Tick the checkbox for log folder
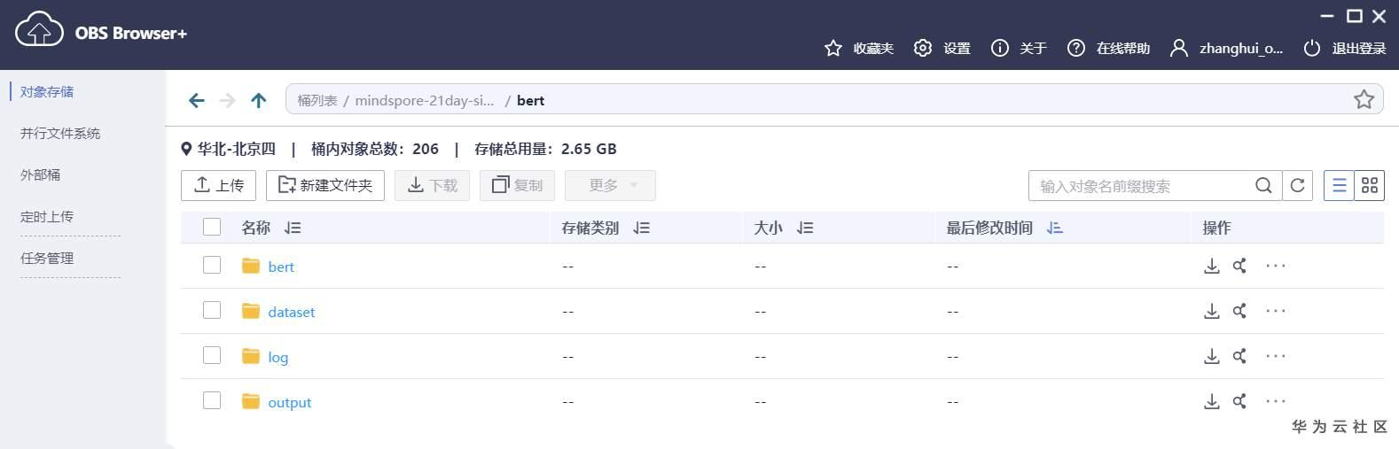Image resolution: width=1399 pixels, height=449 pixels. coord(212,355)
